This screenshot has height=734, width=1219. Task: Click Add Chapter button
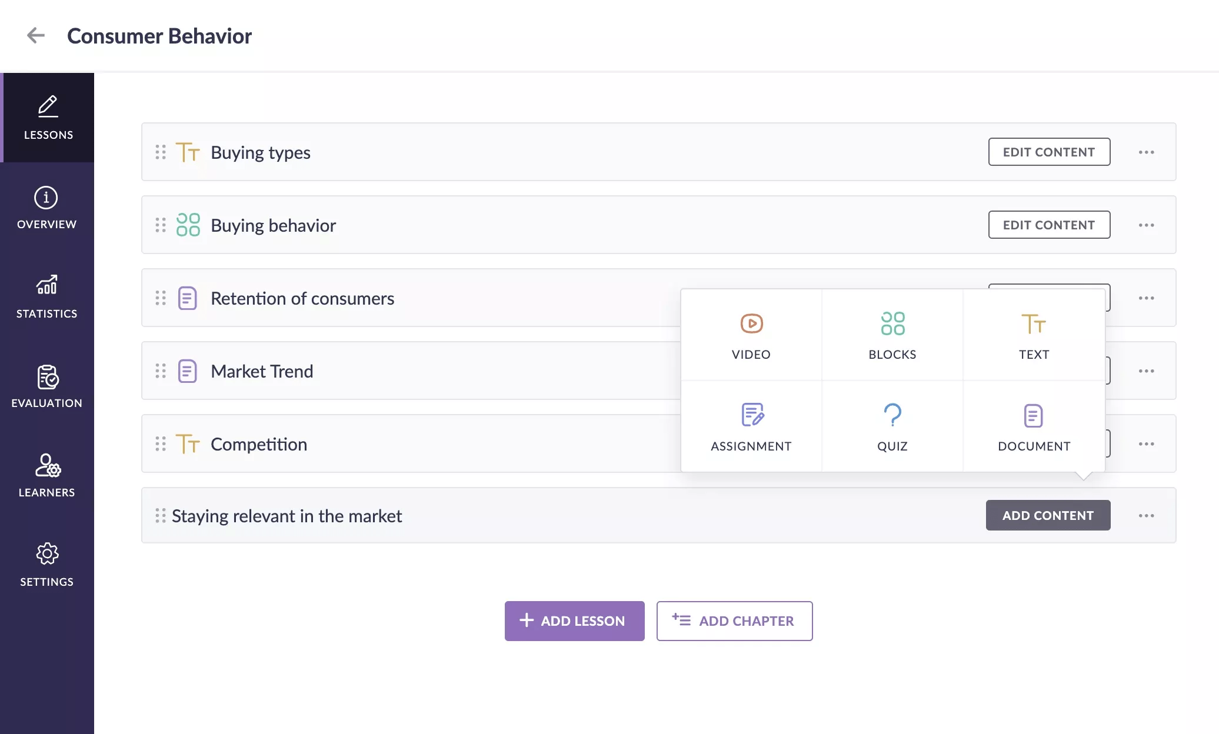[x=735, y=620]
